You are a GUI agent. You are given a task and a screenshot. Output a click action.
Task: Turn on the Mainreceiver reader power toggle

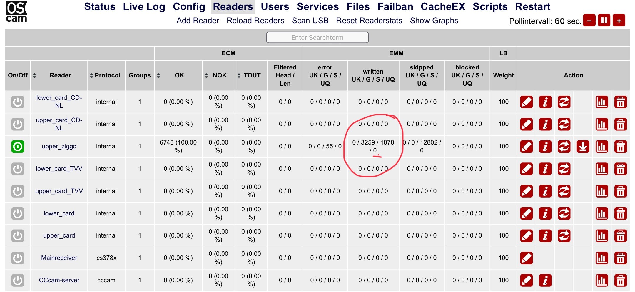click(18, 258)
